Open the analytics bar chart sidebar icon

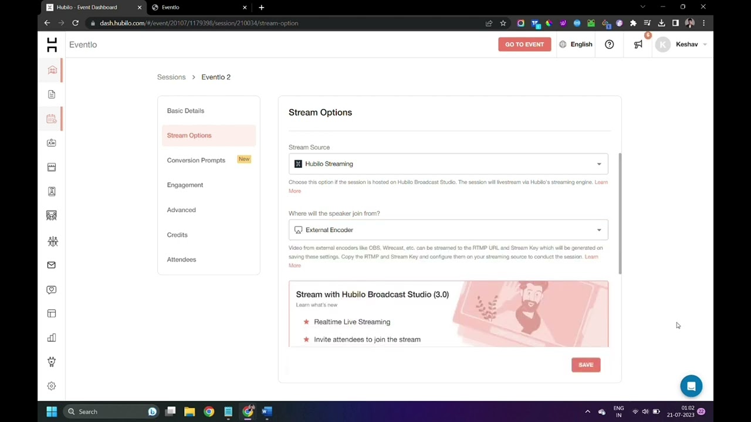pos(52,338)
